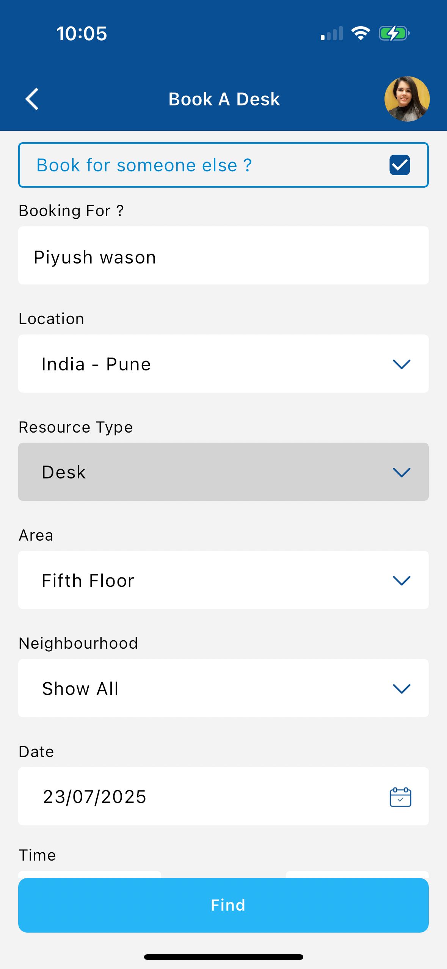
Task: Go back using the header arrow
Action: coord(32,99)
